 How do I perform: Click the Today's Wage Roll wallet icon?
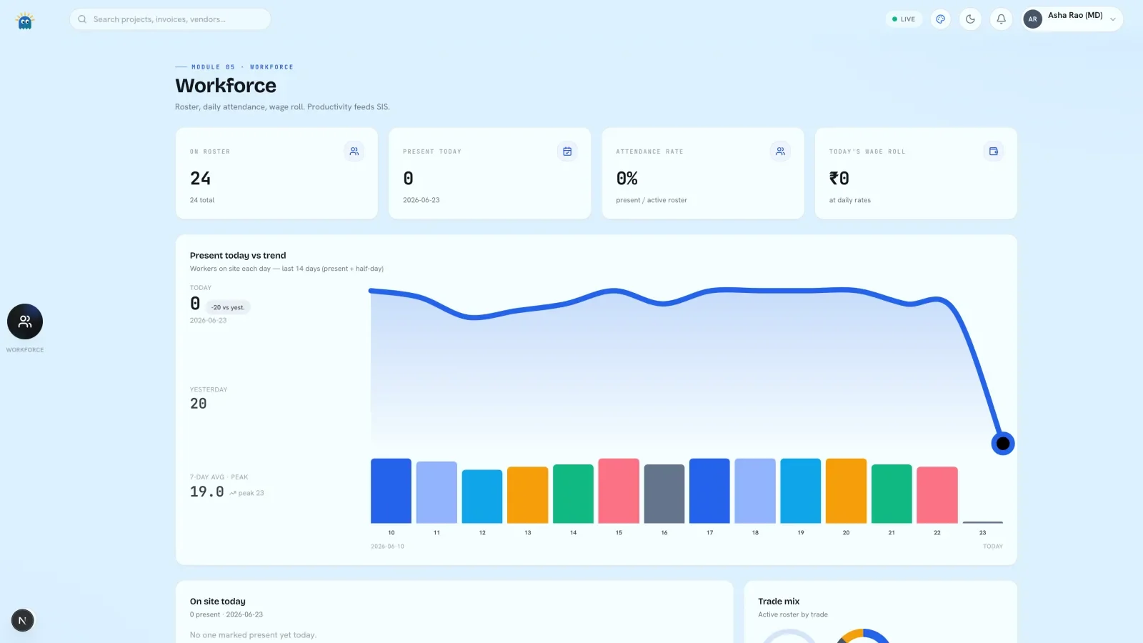point(993,151)
